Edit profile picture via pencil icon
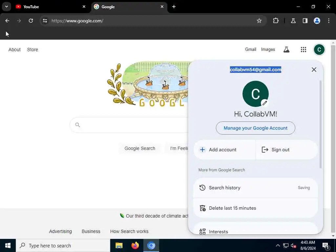Image resolution: width=336 pixels, height=252 pixels. pos(264,103)
